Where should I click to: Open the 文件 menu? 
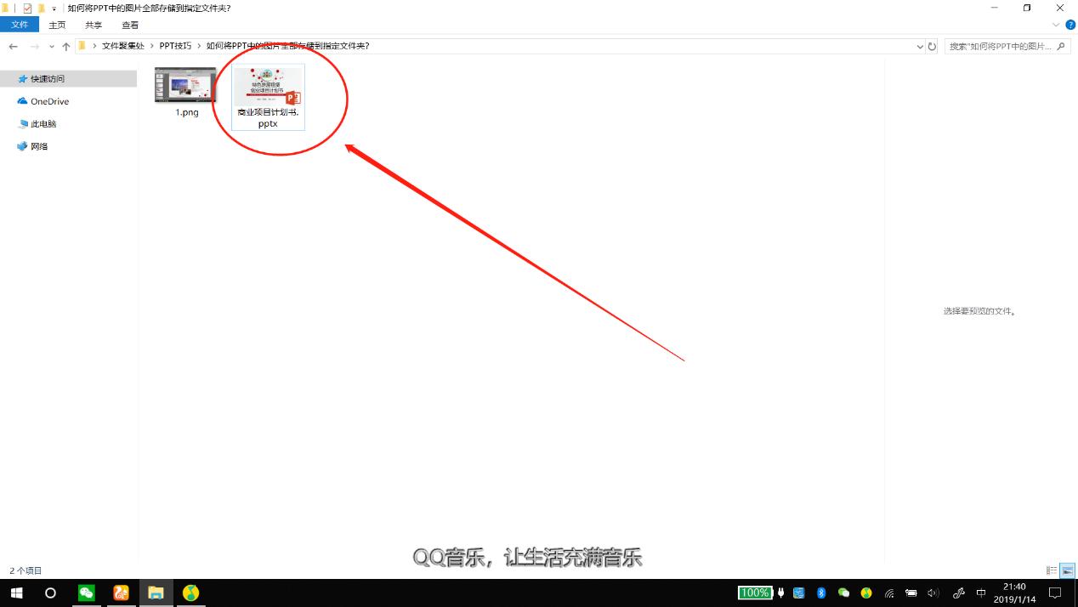pos(19,24)
